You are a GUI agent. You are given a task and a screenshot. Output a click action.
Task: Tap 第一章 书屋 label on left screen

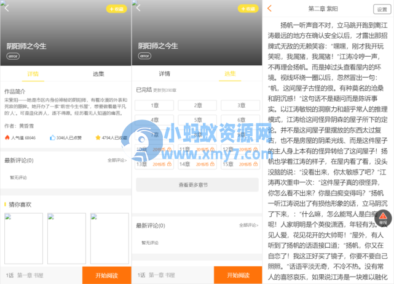(30, 275)
